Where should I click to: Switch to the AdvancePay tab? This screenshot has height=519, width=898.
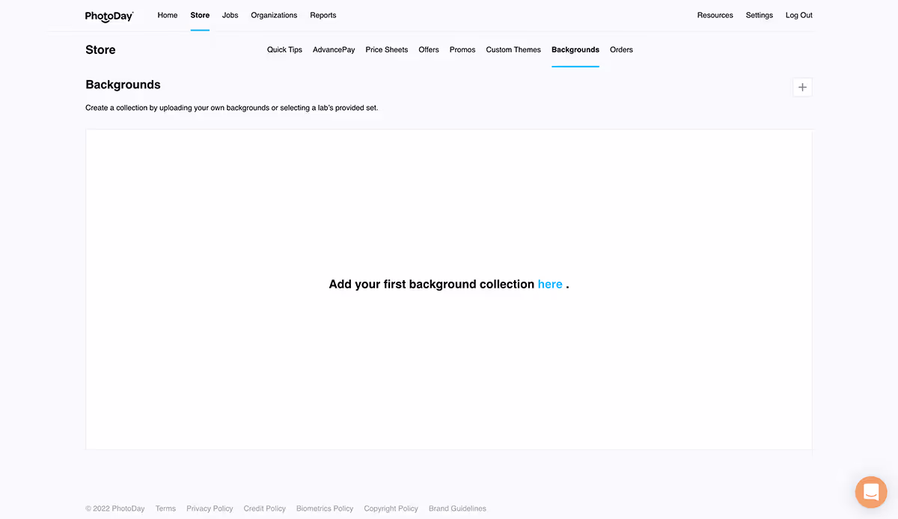tap(334, 49)
